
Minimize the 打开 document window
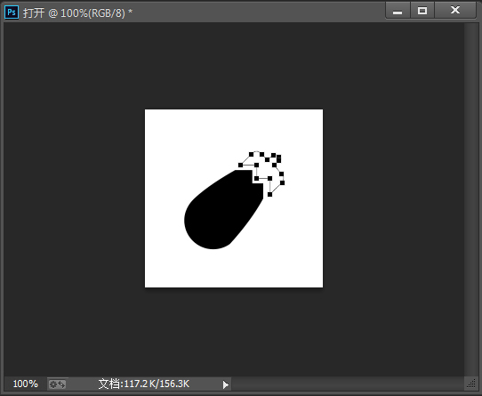click(x=398, y=11)
